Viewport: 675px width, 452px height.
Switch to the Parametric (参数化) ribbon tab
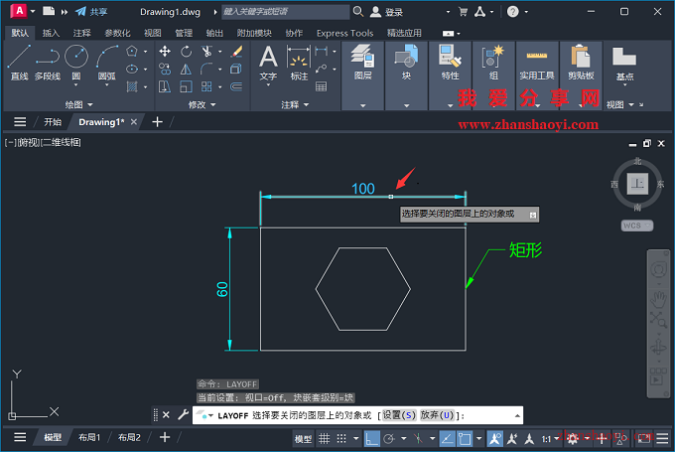click(x=117, y=33)
